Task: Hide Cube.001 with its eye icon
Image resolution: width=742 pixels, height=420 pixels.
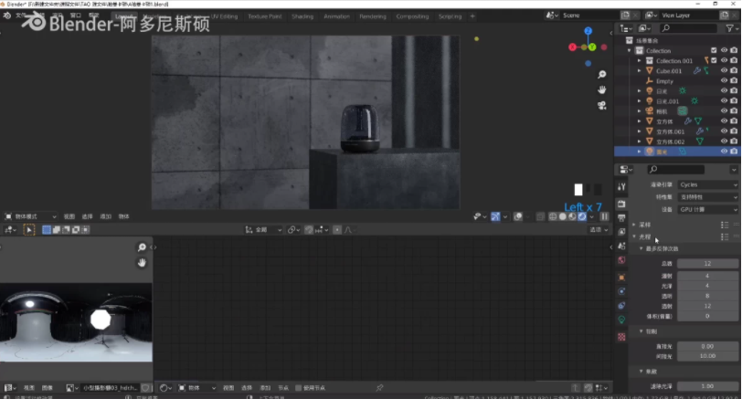Action: tap(724, 70)
